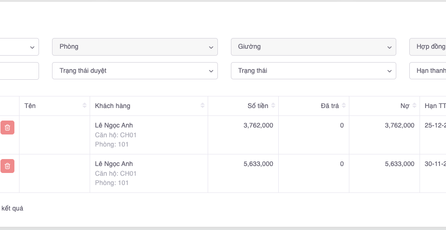
Task: Open the Hợp đồng dropdown
Action: pos(427,47)
